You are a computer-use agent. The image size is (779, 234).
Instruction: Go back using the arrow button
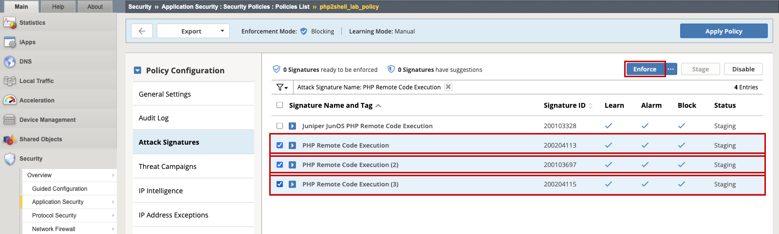(x=142, y=31)
